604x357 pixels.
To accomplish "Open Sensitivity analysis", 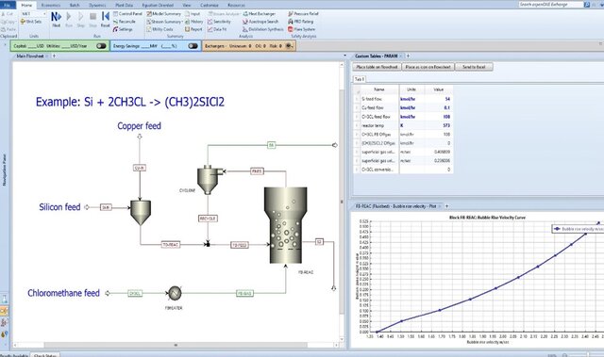I will [219, 22].
